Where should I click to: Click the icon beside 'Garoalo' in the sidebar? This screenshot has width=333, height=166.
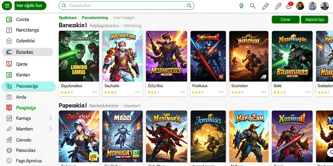[x=9, y=140]
